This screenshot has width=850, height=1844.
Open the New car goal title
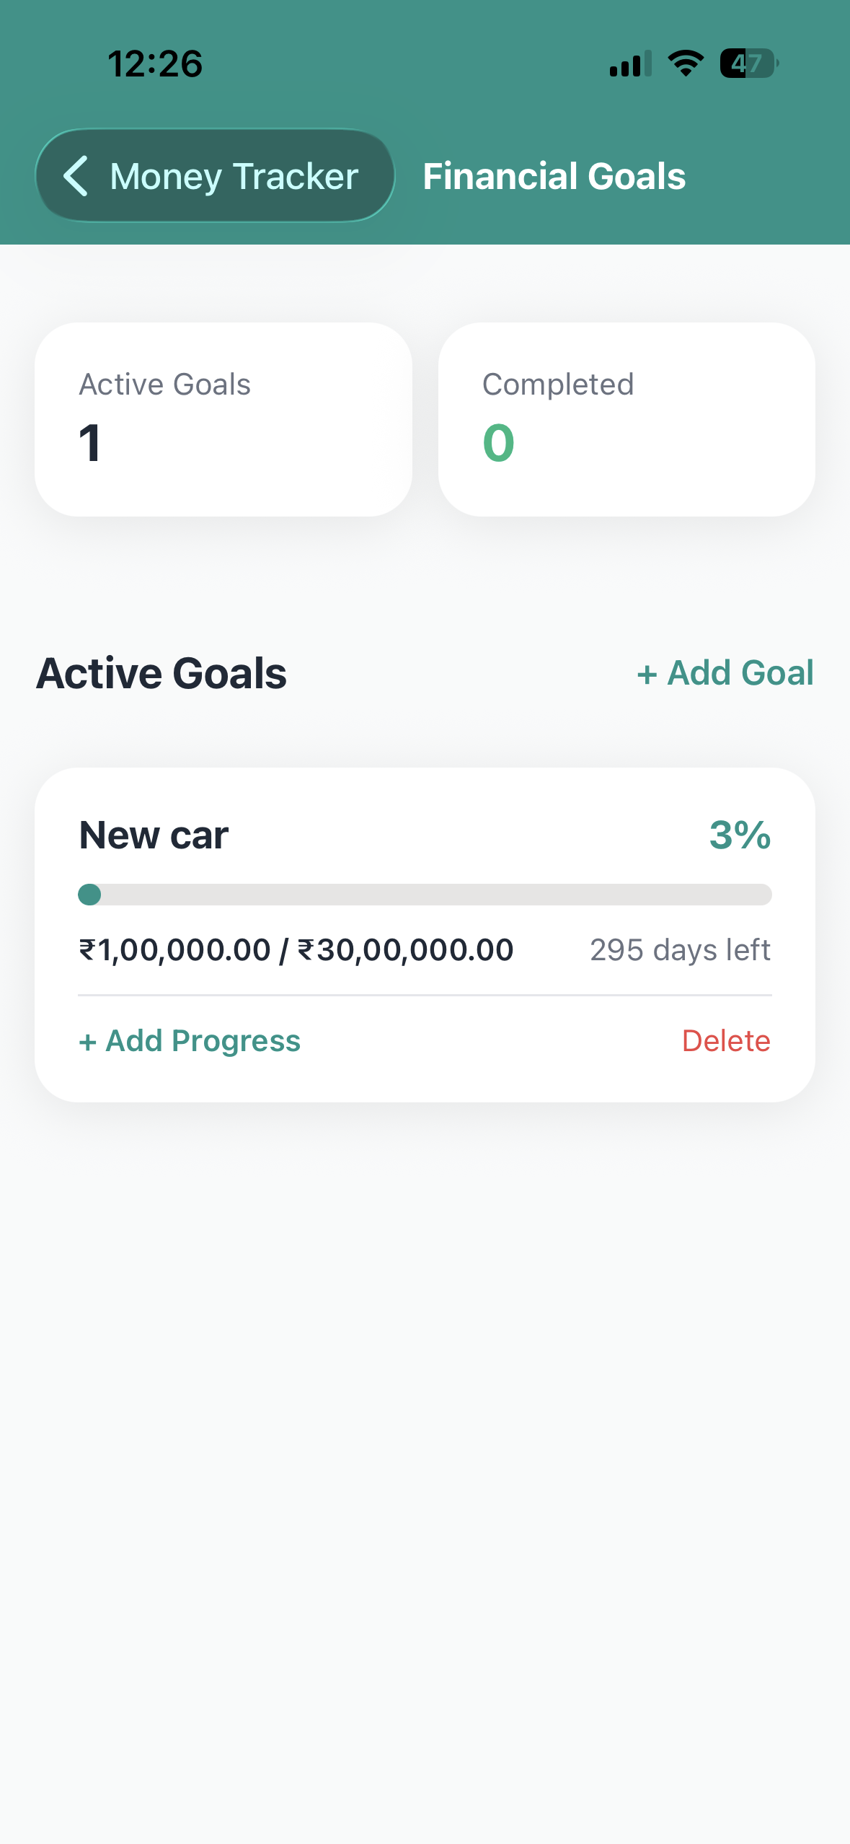click(154, 835)
